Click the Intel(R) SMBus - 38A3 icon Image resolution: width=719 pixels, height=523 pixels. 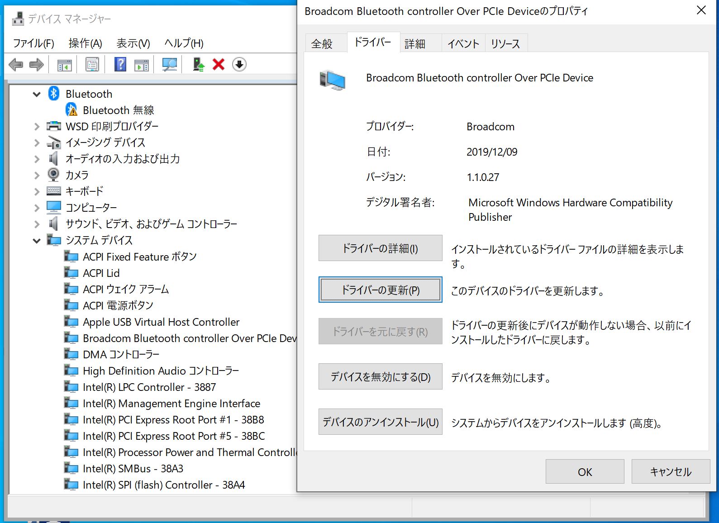click(71, 468)
